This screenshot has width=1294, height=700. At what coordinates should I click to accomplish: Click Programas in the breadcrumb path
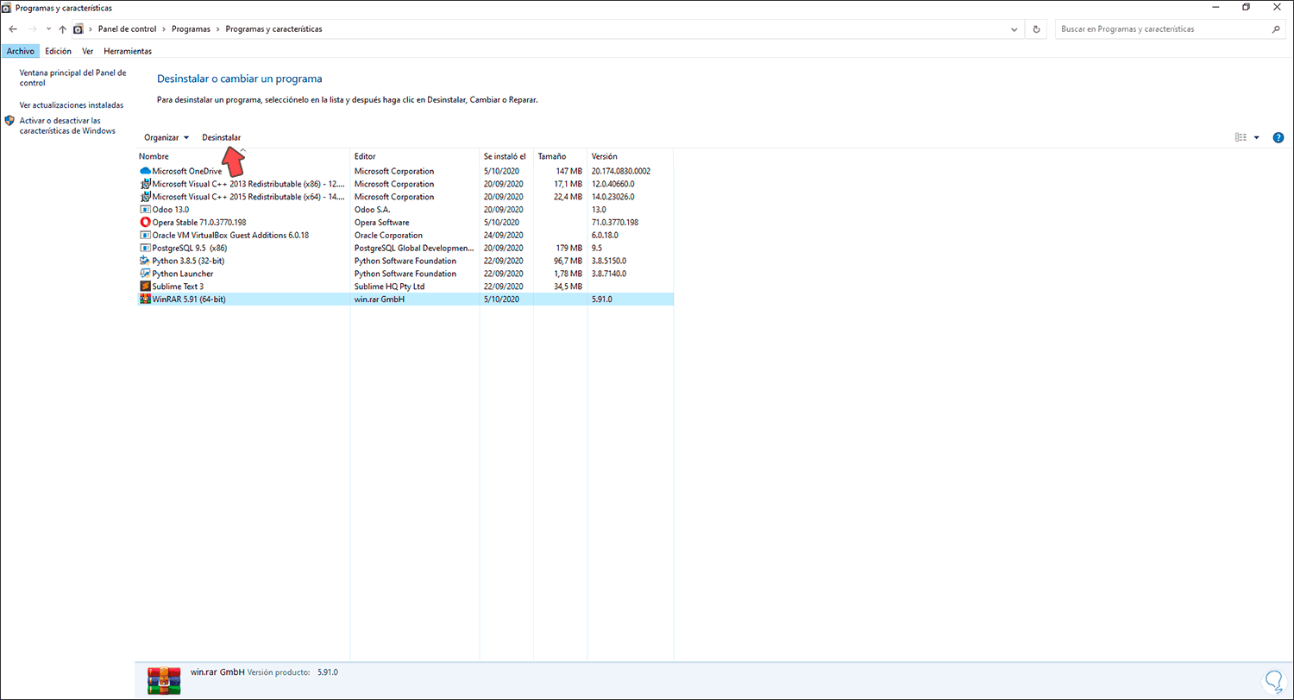pos(191,29)
